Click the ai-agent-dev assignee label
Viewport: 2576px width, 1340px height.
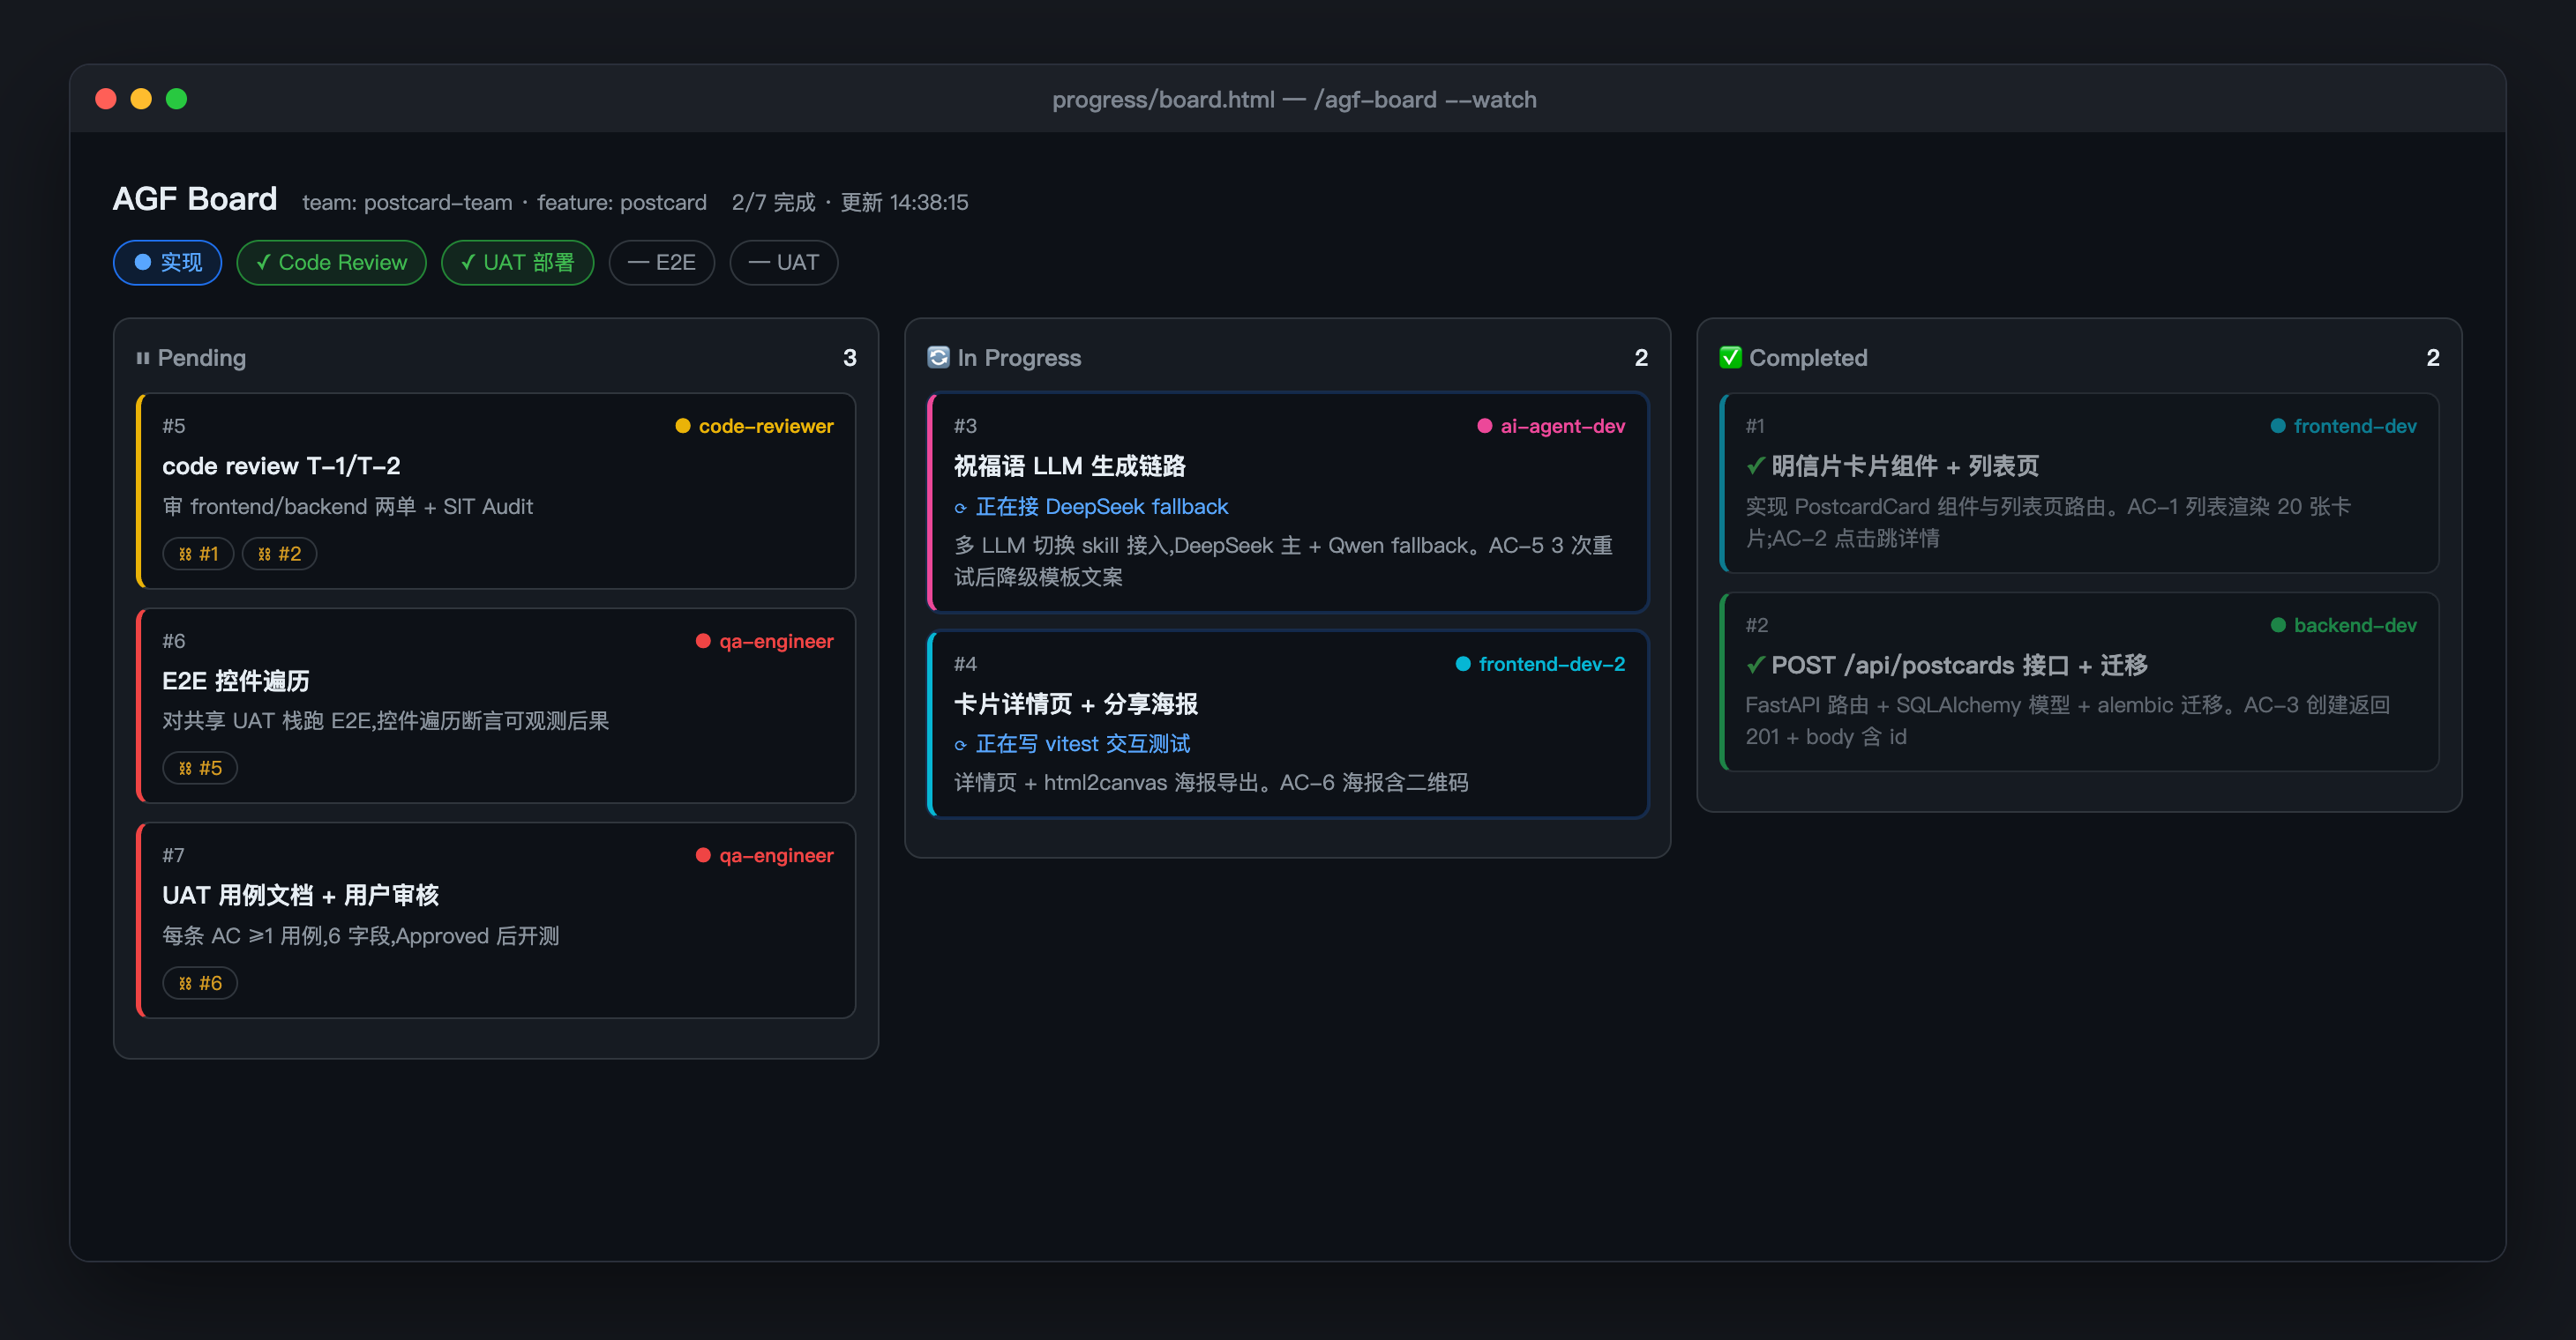[1563, 426]
